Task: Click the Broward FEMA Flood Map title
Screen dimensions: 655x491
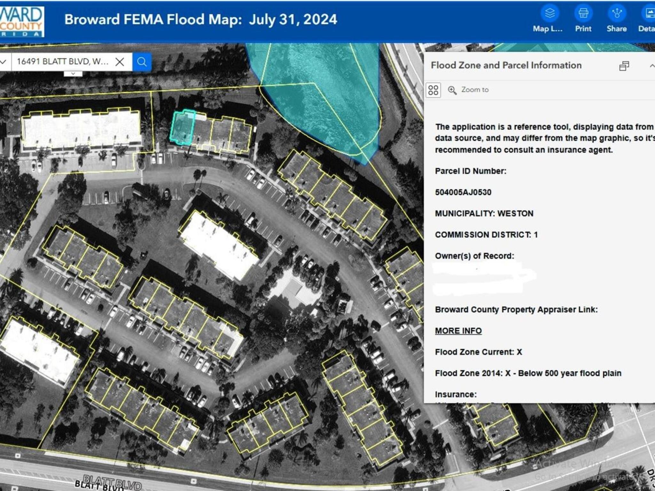Action: (201, 19)
